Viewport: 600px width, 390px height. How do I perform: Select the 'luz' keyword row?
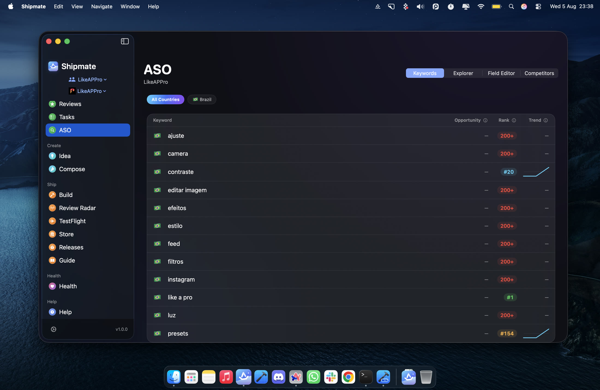click(x=351, y=315)
